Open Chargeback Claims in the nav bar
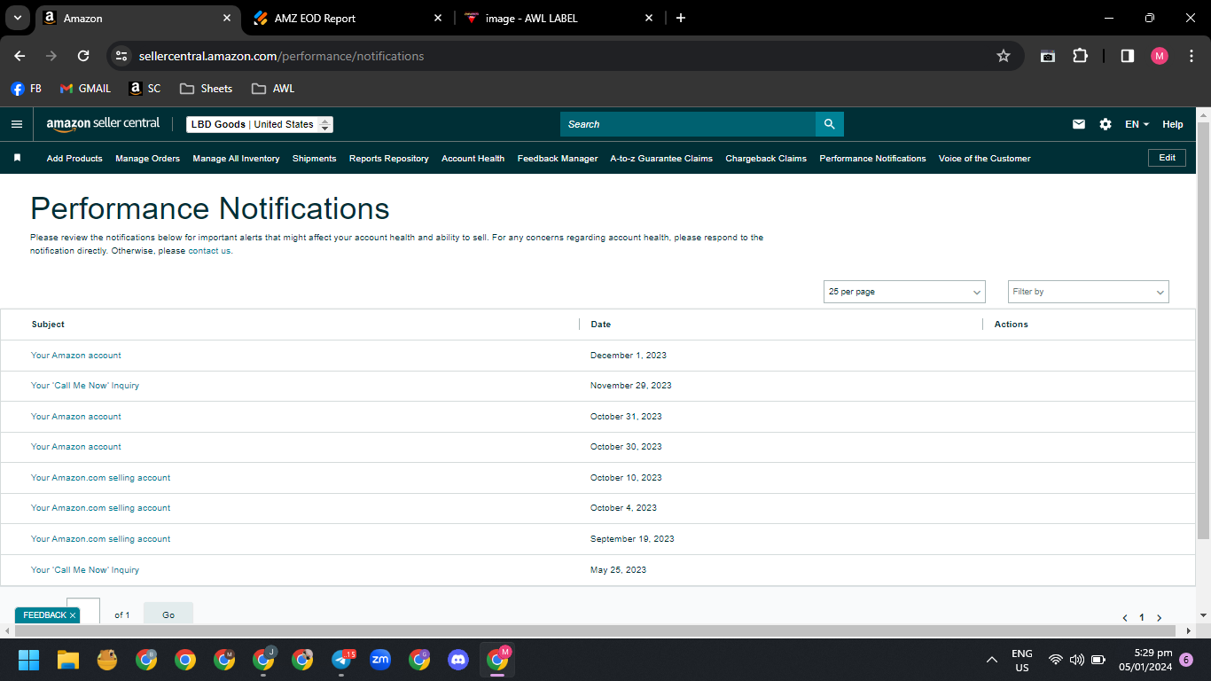The width and height of the screenshot is (1211, 681). (766, 158)
